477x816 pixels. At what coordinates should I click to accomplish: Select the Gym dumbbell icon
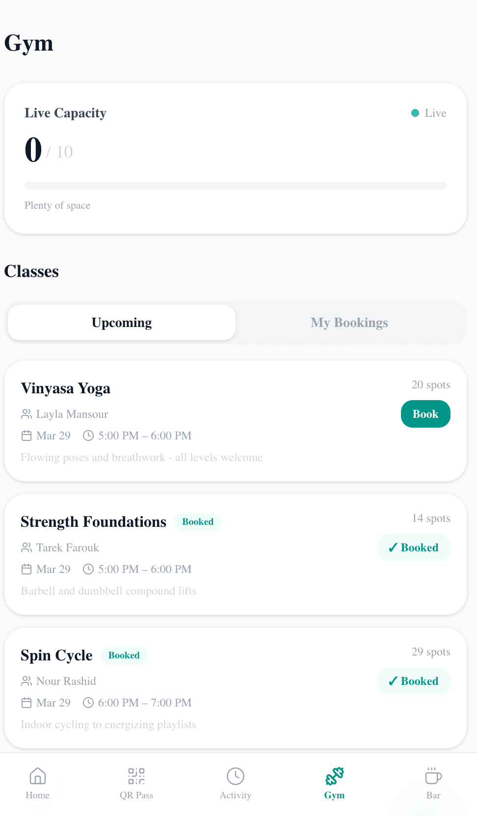click(x=334, y=776)
